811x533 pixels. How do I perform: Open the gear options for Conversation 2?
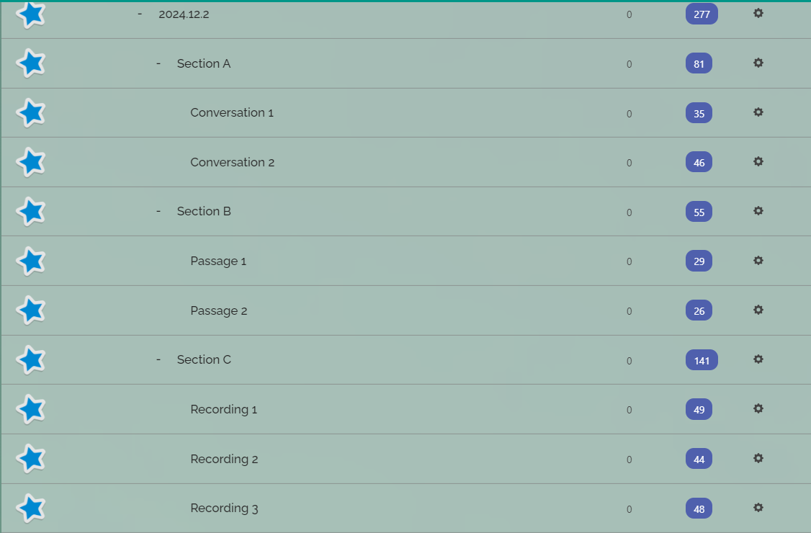point(758,161)
